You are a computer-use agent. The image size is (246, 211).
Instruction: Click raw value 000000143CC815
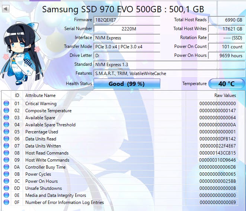[x=218, y=153]
